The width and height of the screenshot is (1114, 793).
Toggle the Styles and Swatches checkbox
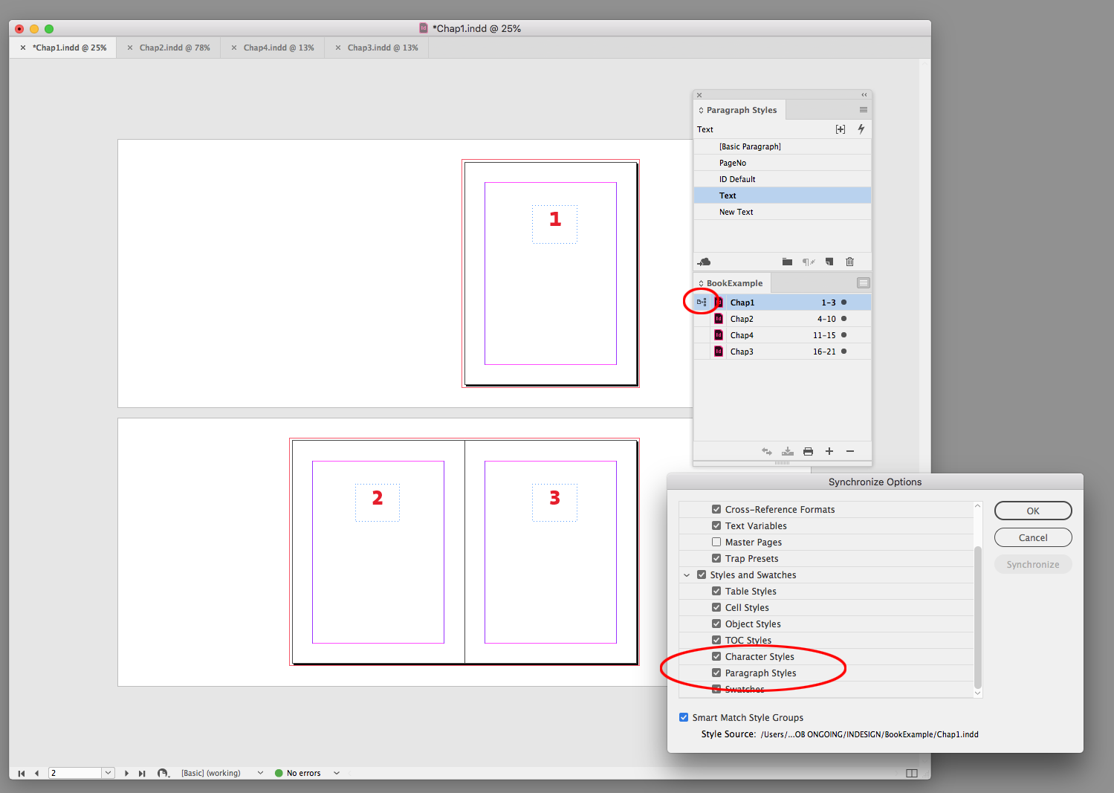tap(702, 575)
